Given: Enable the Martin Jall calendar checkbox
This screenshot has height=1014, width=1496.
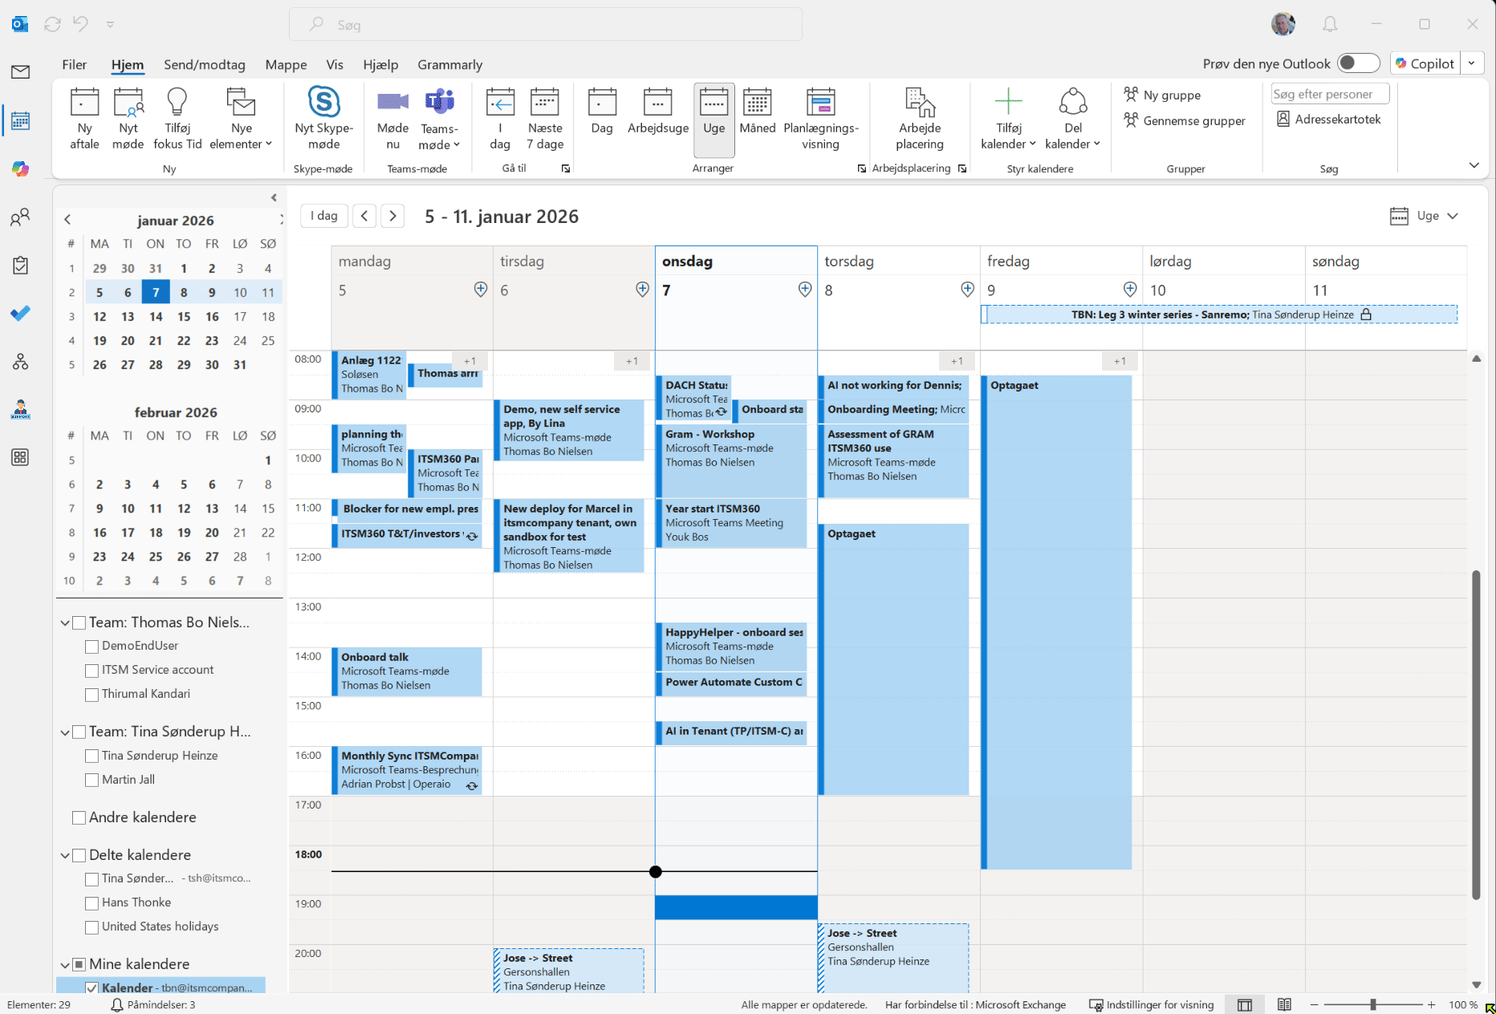Looking at the screenshot, I should pos(92,780).
